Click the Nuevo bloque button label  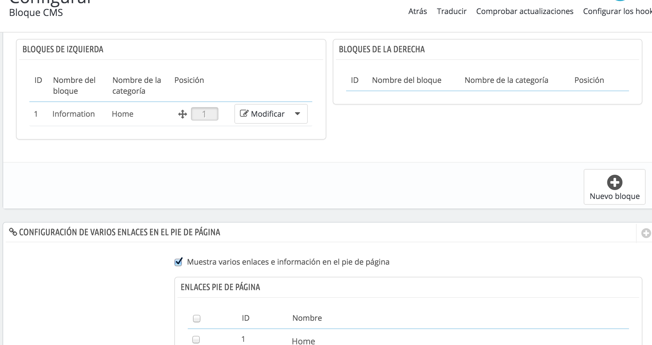pyautogui.click(x=614, y=196)
